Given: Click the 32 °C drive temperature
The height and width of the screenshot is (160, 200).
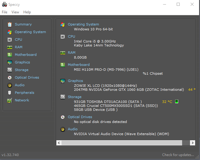Looking at the screenshot, I should coord(167,102).
